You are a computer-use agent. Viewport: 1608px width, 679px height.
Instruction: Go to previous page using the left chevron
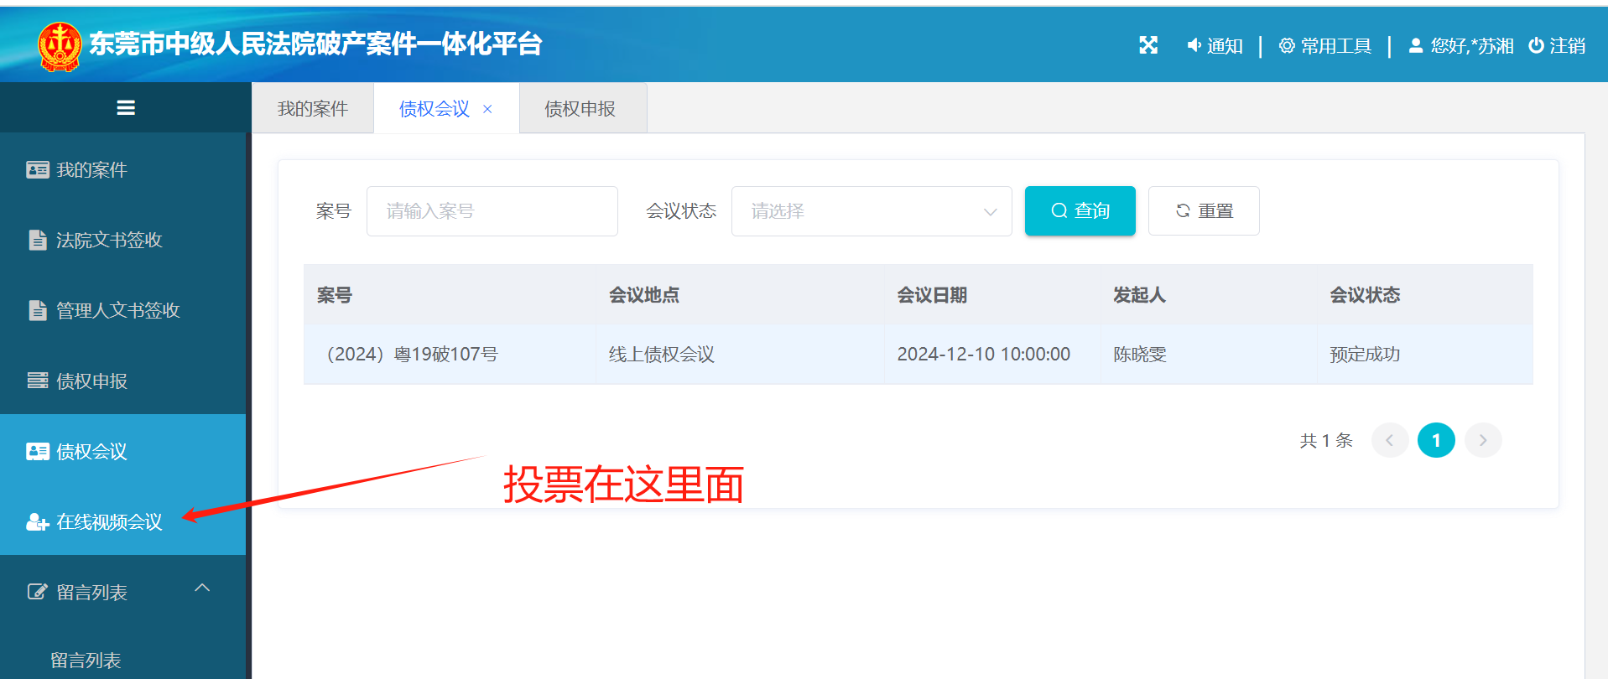point(1389,440)
